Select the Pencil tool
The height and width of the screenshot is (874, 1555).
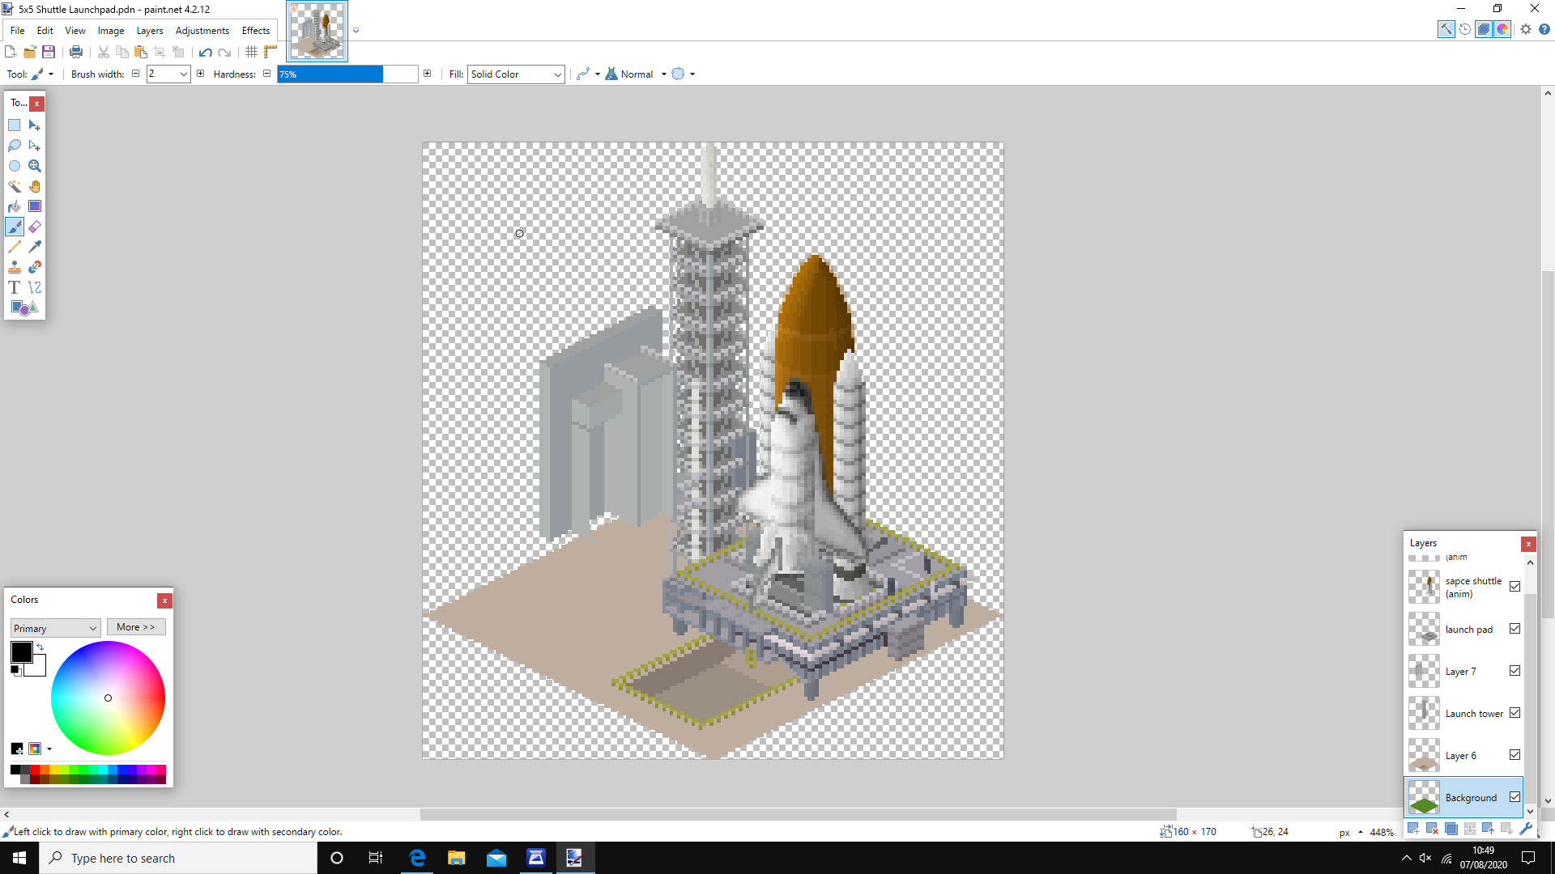coord(15,247)
